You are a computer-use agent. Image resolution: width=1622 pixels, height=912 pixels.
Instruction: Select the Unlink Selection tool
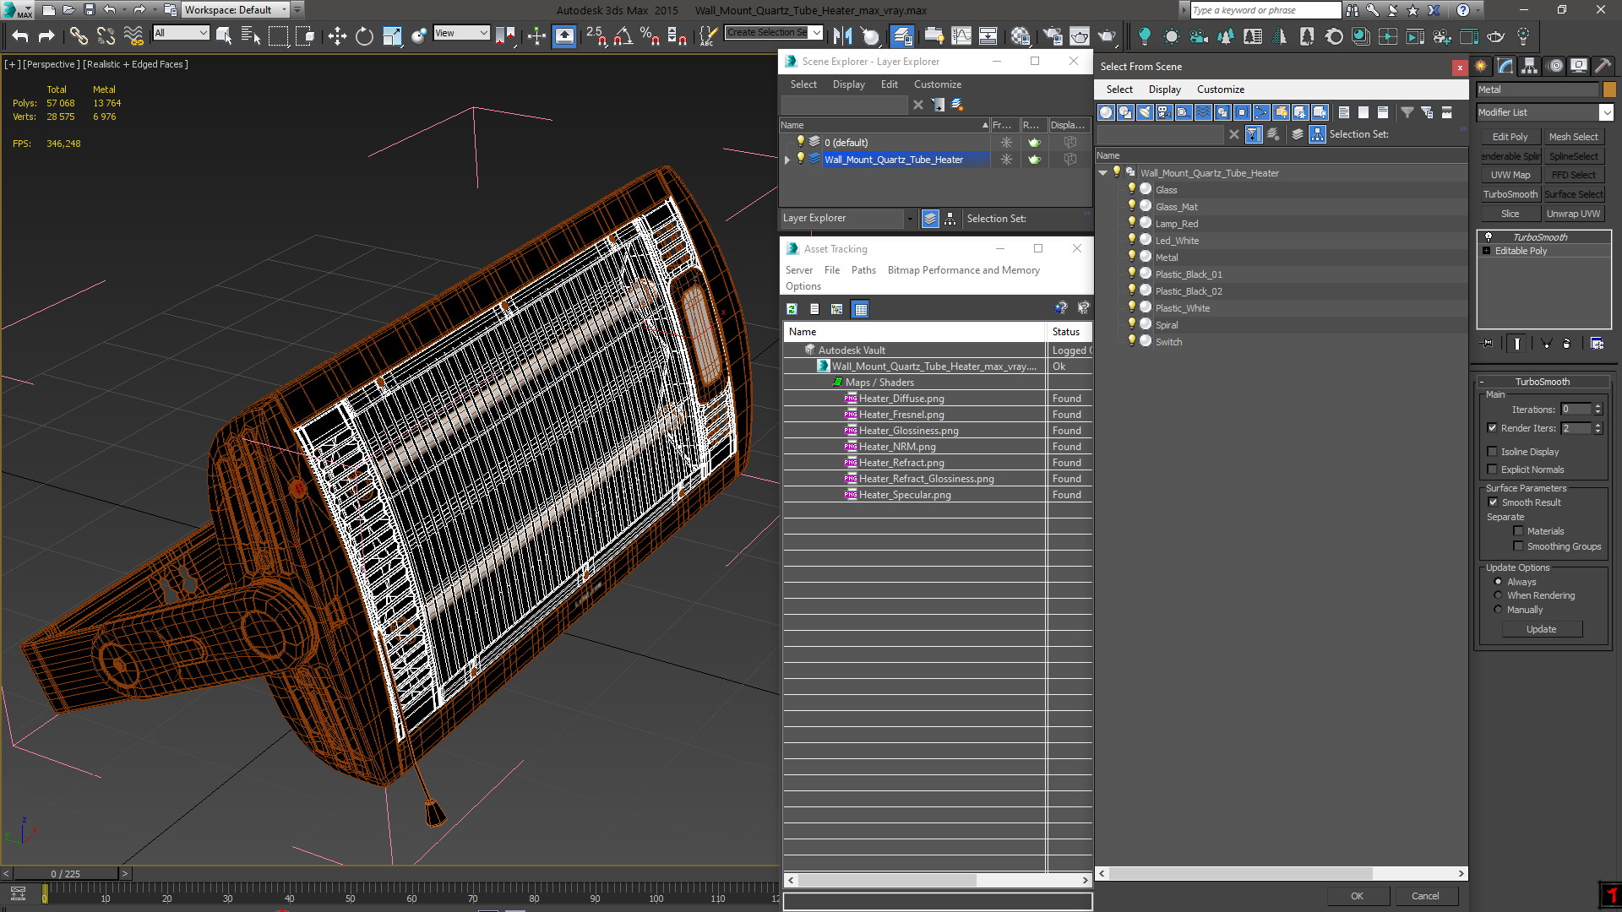tap(106, 35)
